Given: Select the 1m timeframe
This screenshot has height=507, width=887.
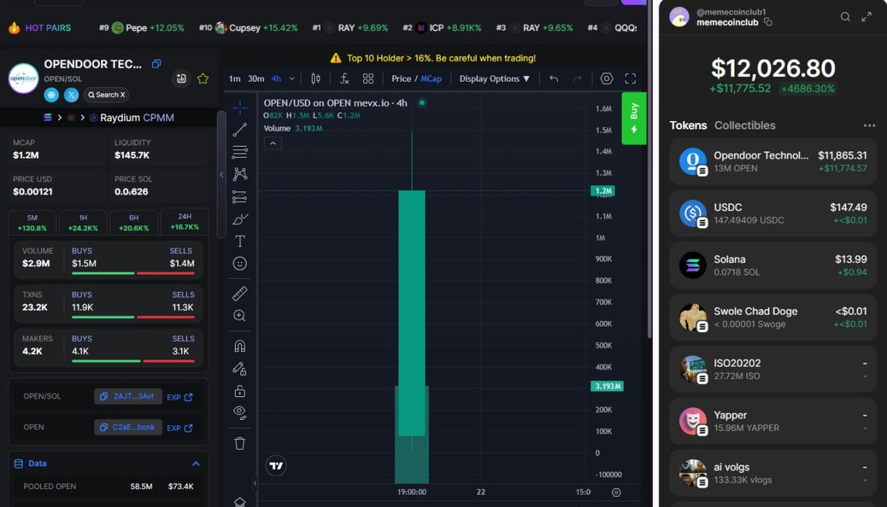Looking at the screenshot, I should pyautogui.click(x=234, y=78).
